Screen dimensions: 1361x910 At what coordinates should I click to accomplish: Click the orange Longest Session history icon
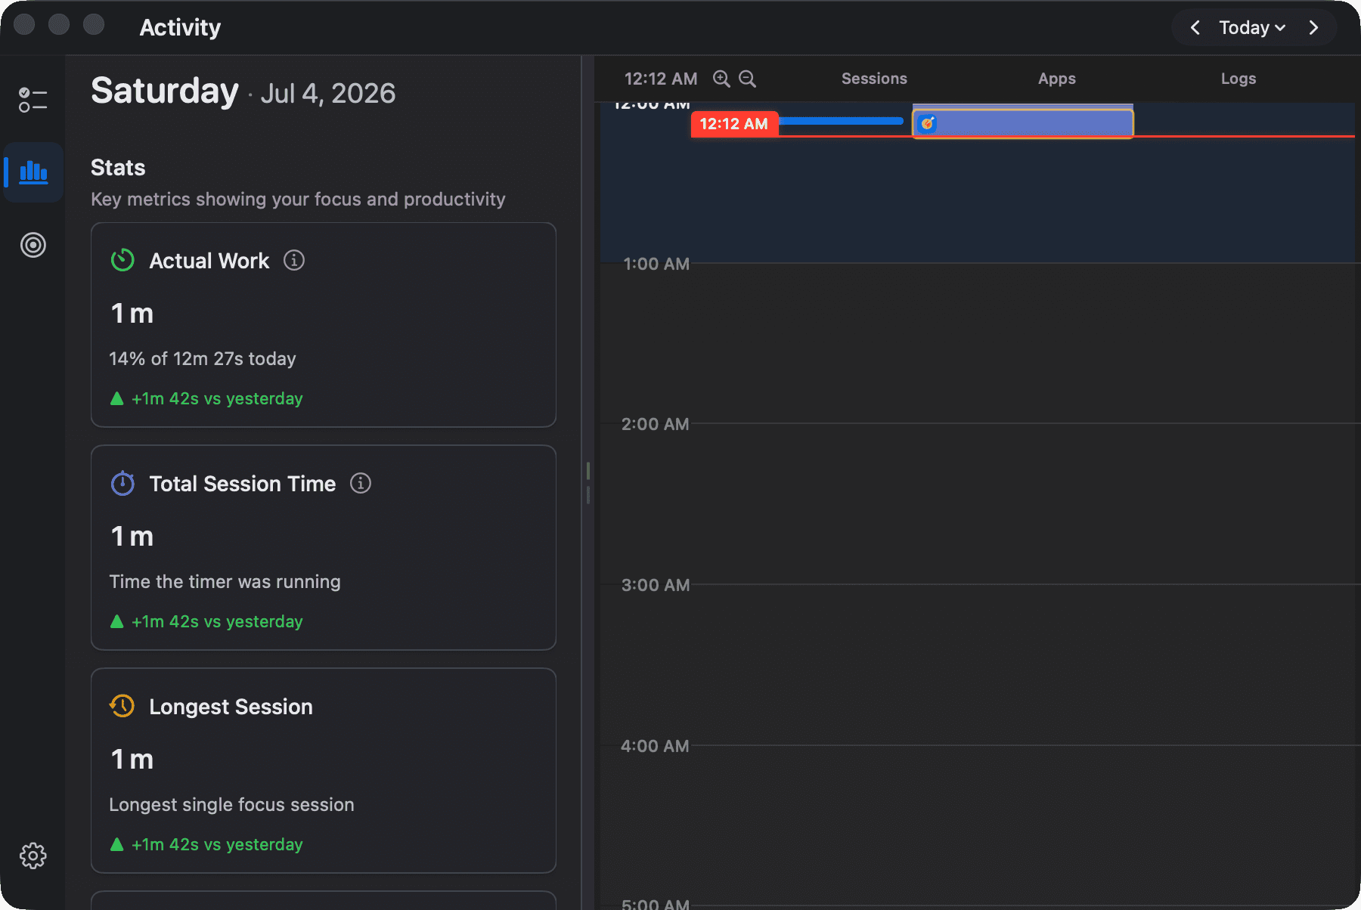pos(122,706)
